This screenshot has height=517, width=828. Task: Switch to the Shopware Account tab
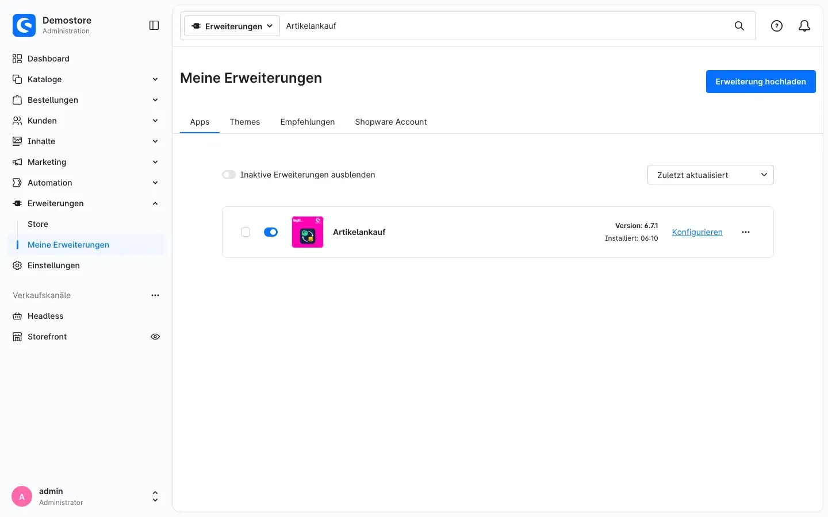click(x=391, y=122)
